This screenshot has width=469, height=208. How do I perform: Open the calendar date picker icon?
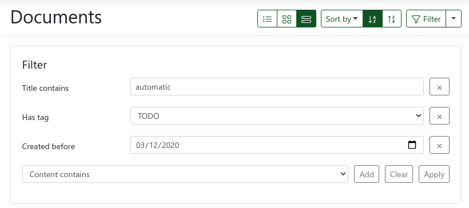tap(412, 145)
